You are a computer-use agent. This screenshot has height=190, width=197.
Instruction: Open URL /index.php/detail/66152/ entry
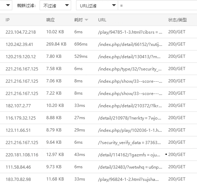pos(130,44)
